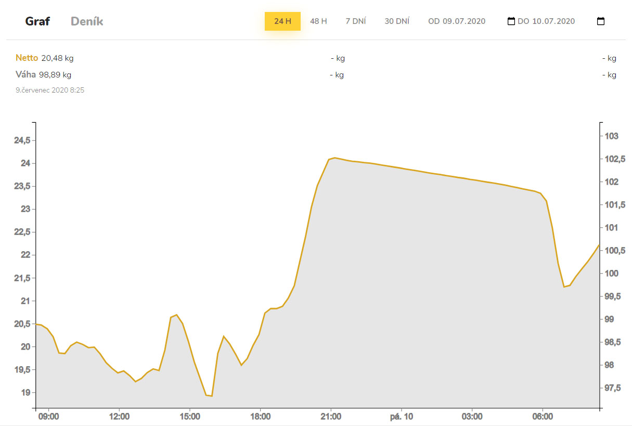Select the 24 H time range
The height and width of the screenshot is (426, 632).
point(282,21)
